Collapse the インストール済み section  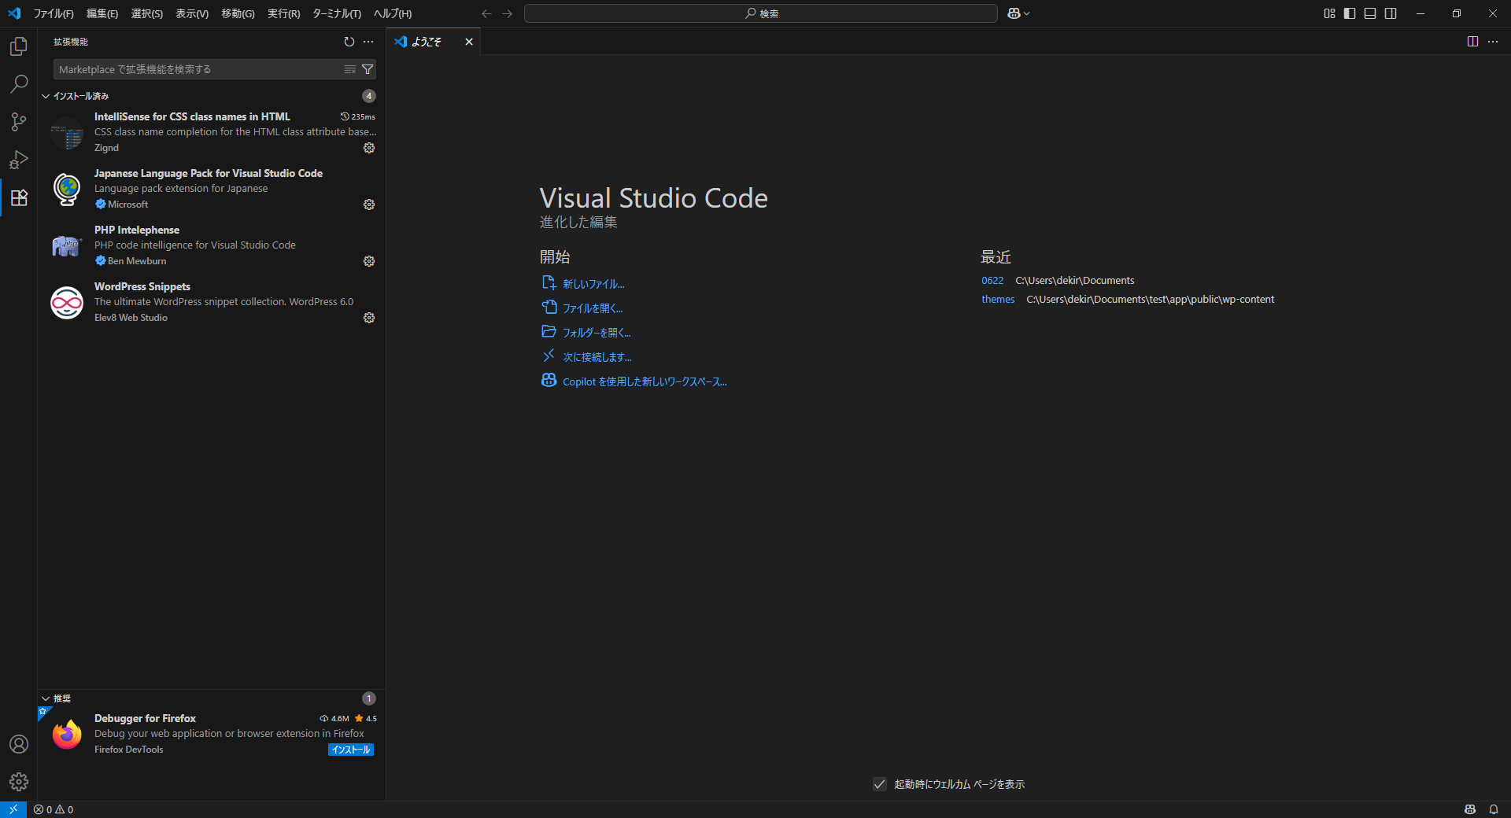pyautogui.click(x=46, y=96)
